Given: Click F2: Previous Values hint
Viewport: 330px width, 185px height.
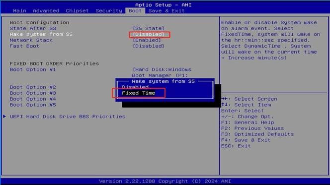Looking at the screenshot, I should 252,128.
